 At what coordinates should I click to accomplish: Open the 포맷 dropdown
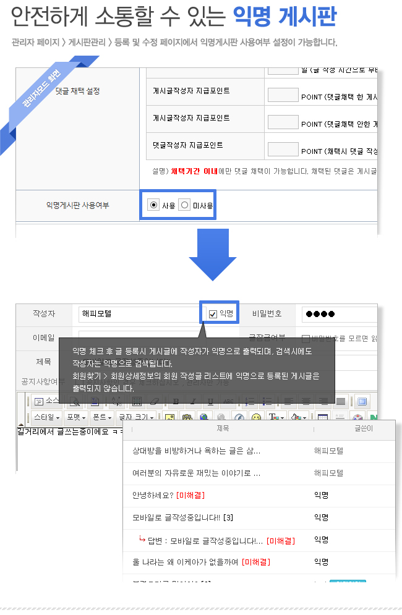pos(76,417)
